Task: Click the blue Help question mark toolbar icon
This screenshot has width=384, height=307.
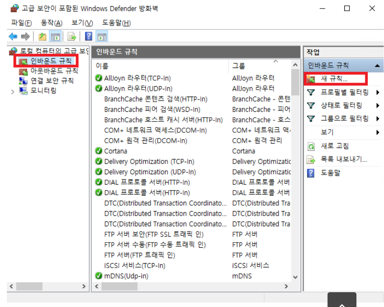Action: pyautogui.click(x=89, y=37)
